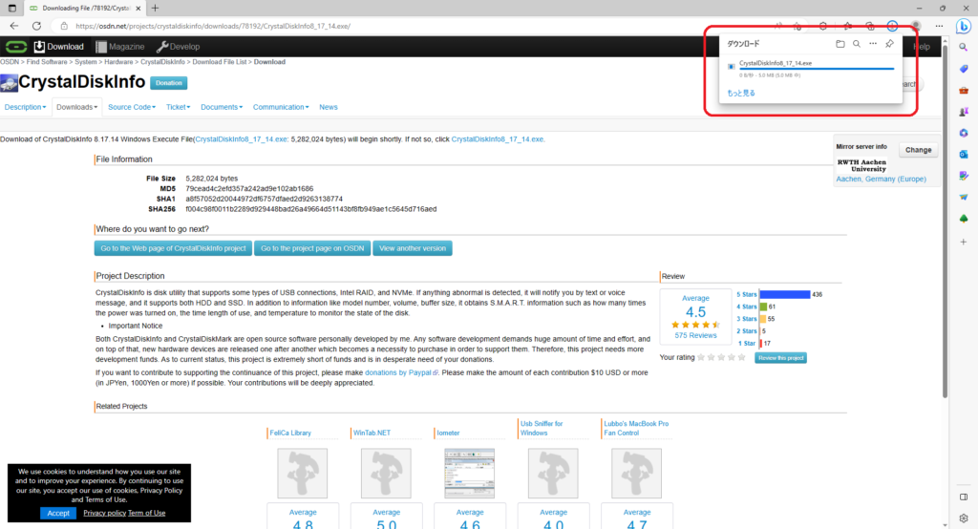The image size is (978, 529).
Task: Click the OSDN logo icon
Action: point(15,47)
